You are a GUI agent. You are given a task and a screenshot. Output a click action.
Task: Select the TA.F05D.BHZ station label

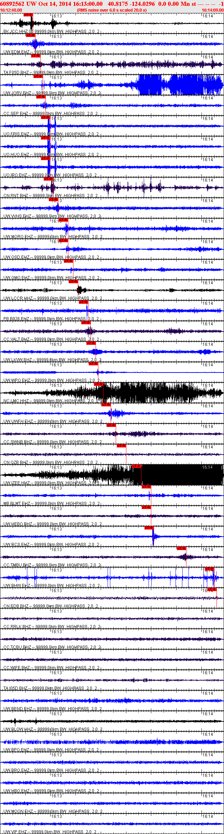click(16, 73)
